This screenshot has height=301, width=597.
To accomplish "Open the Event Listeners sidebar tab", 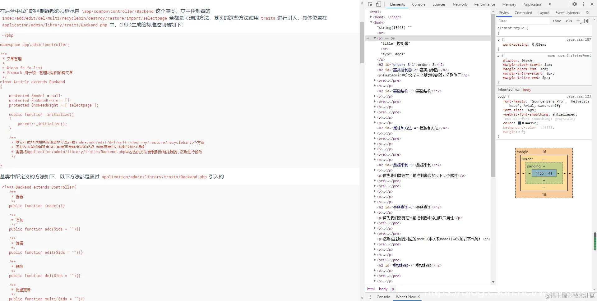I will pos(567,13).
